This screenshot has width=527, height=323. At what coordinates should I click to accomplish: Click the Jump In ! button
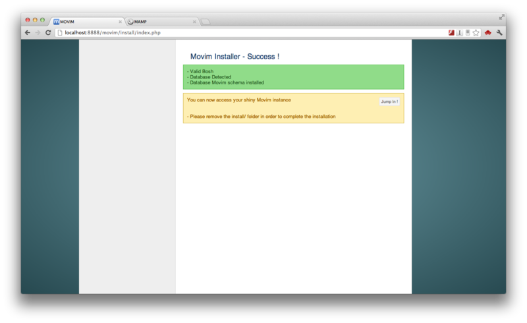[x=389, y=102]
